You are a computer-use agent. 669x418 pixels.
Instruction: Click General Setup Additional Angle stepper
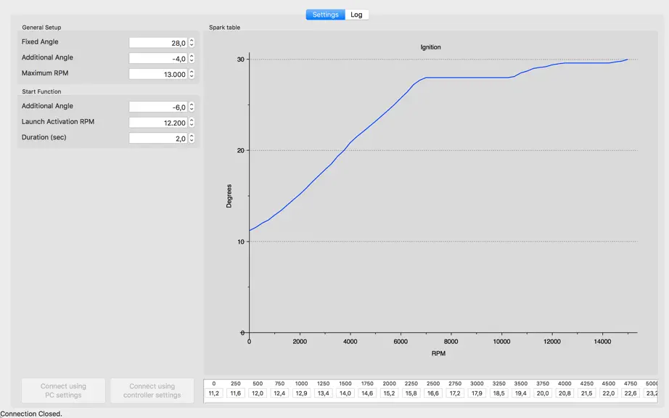point(192,59)
